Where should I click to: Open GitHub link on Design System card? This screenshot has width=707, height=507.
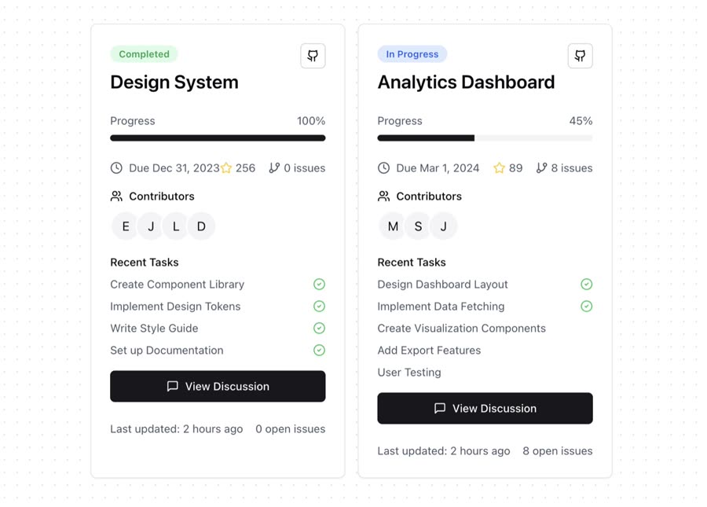(x=313, y=56)
